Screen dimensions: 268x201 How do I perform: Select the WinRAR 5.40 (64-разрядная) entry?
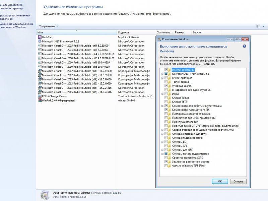click(x=59, y=100)
